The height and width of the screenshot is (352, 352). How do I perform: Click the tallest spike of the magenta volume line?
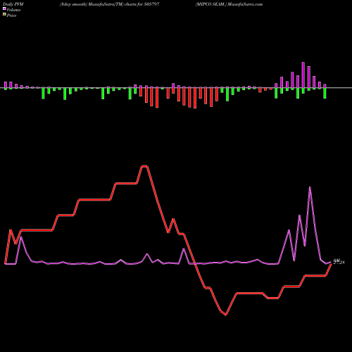(310, 187)
